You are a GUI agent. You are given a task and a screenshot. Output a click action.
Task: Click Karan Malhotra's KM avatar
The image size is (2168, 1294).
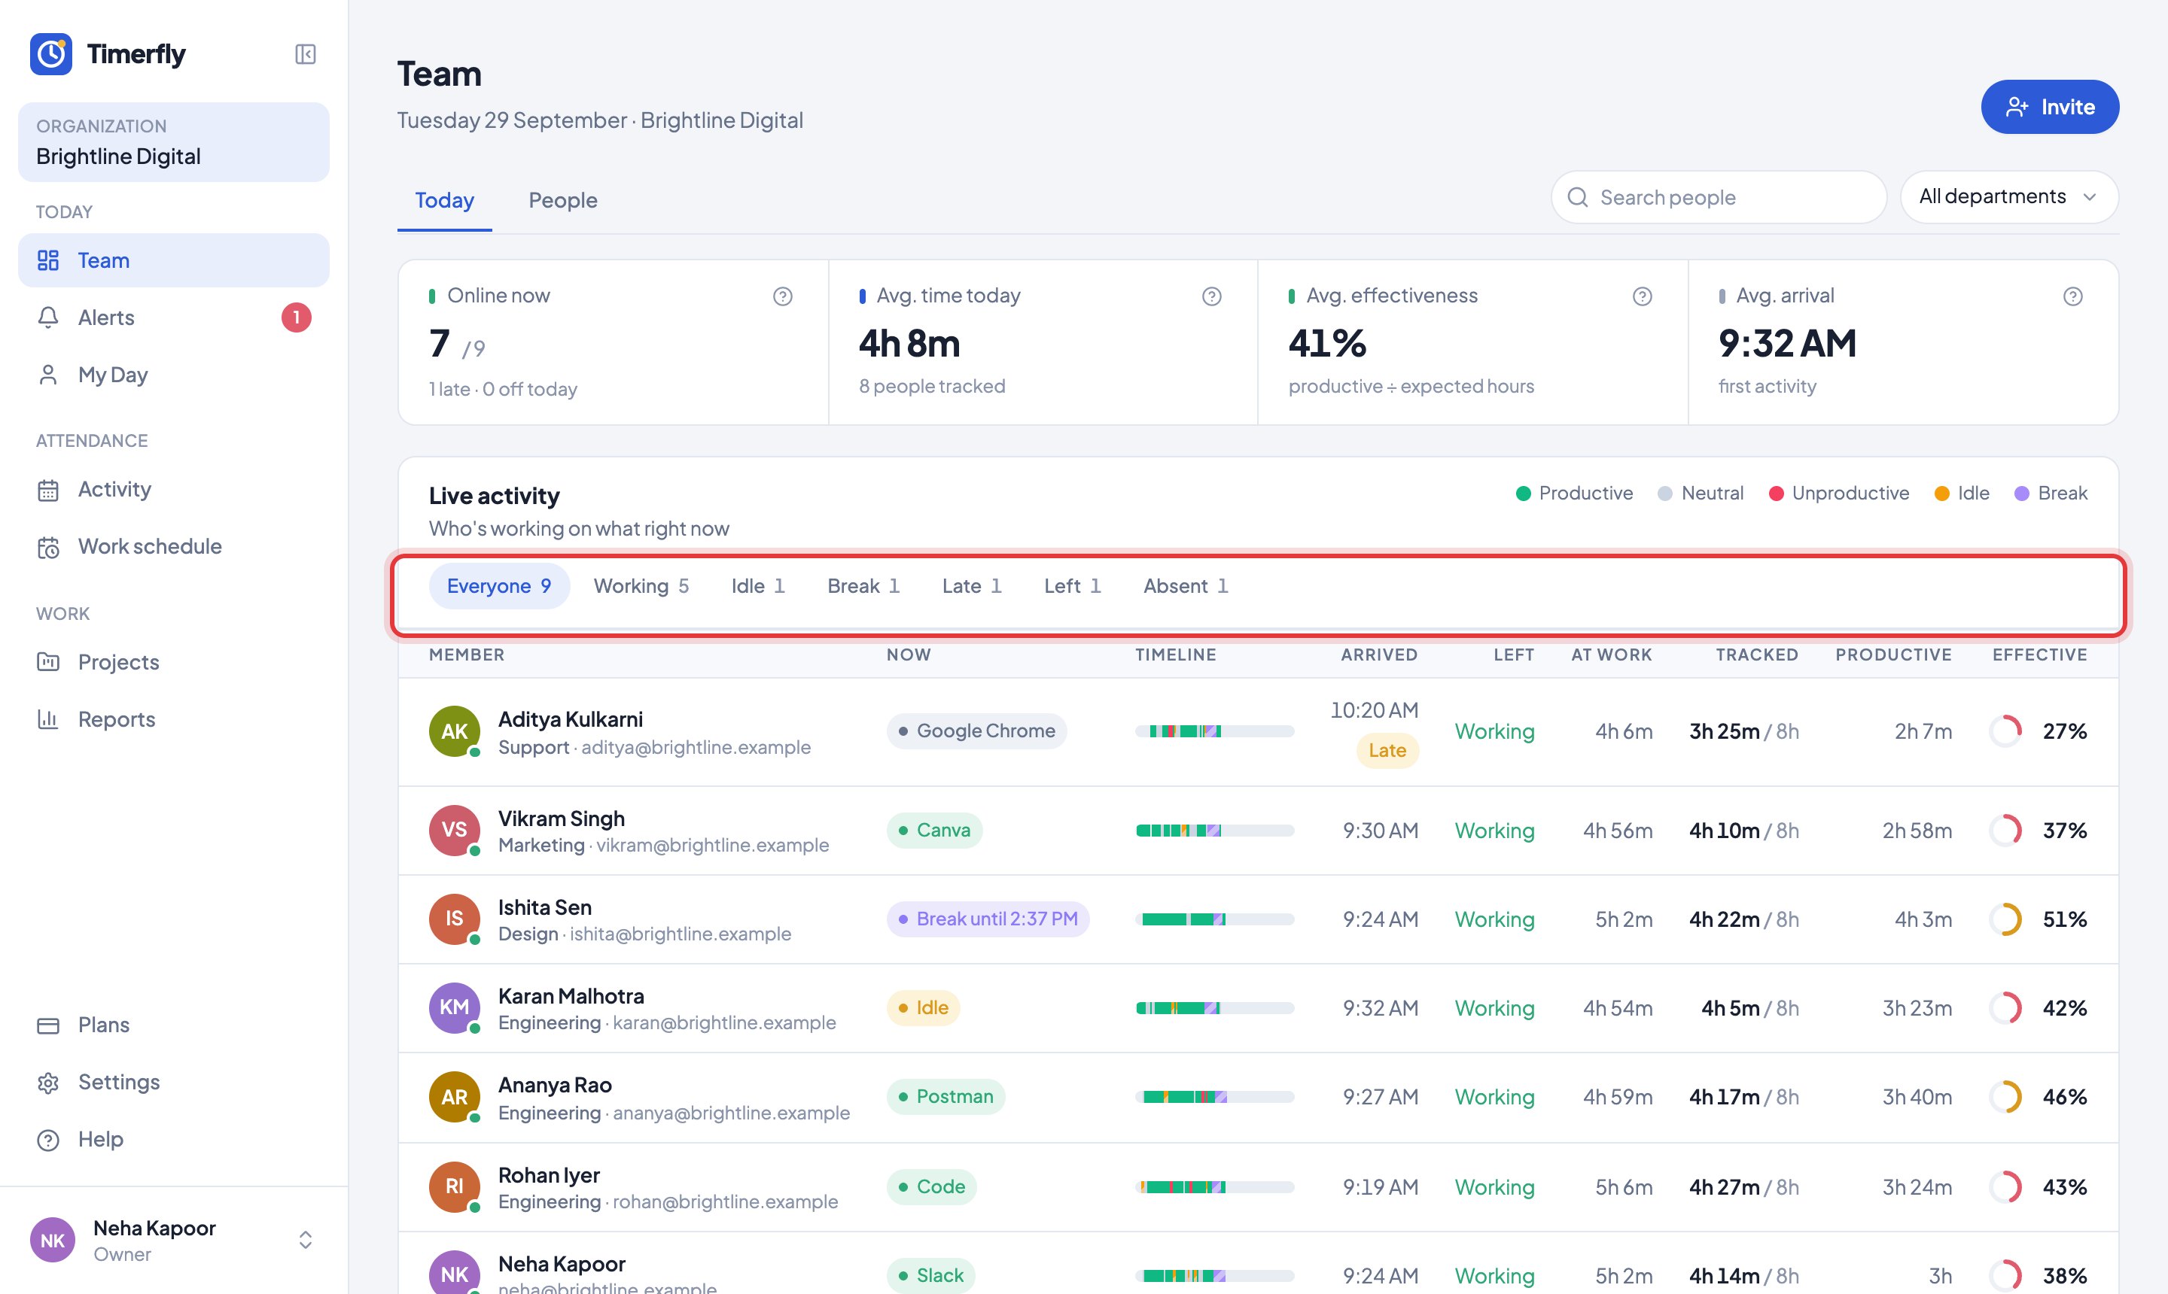point(455,1008)
